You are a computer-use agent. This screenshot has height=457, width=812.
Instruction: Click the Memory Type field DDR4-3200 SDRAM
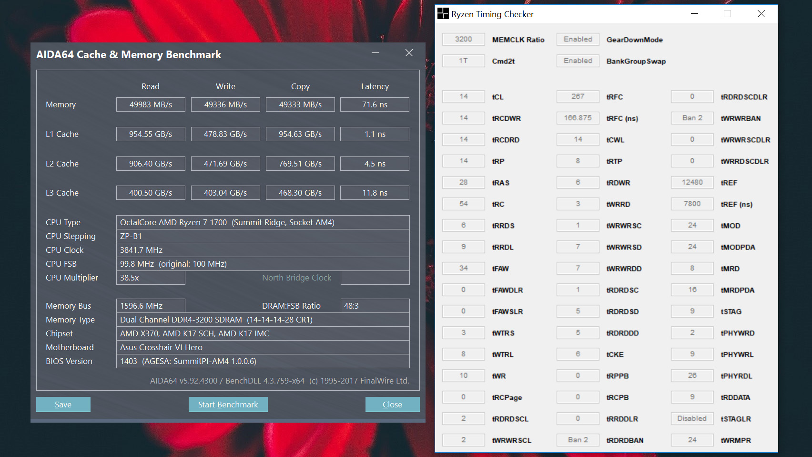click(x=263, y=320)
